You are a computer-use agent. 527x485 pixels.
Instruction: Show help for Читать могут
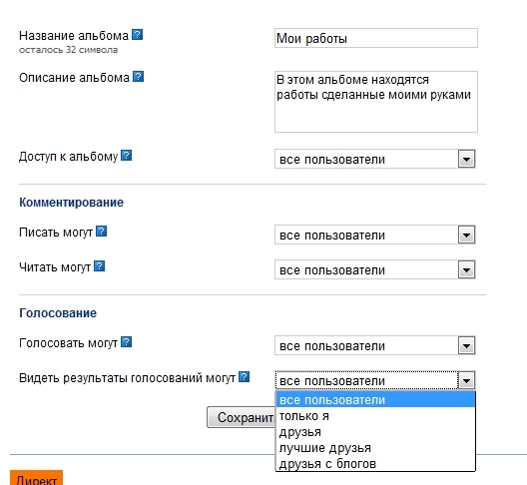[99, 266]
